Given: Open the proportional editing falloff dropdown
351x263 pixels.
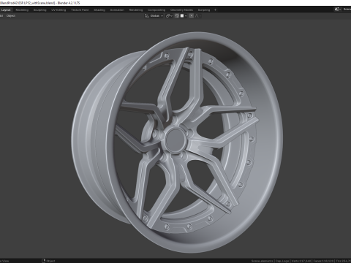Looking at the screenshot, I should (198, 16).
